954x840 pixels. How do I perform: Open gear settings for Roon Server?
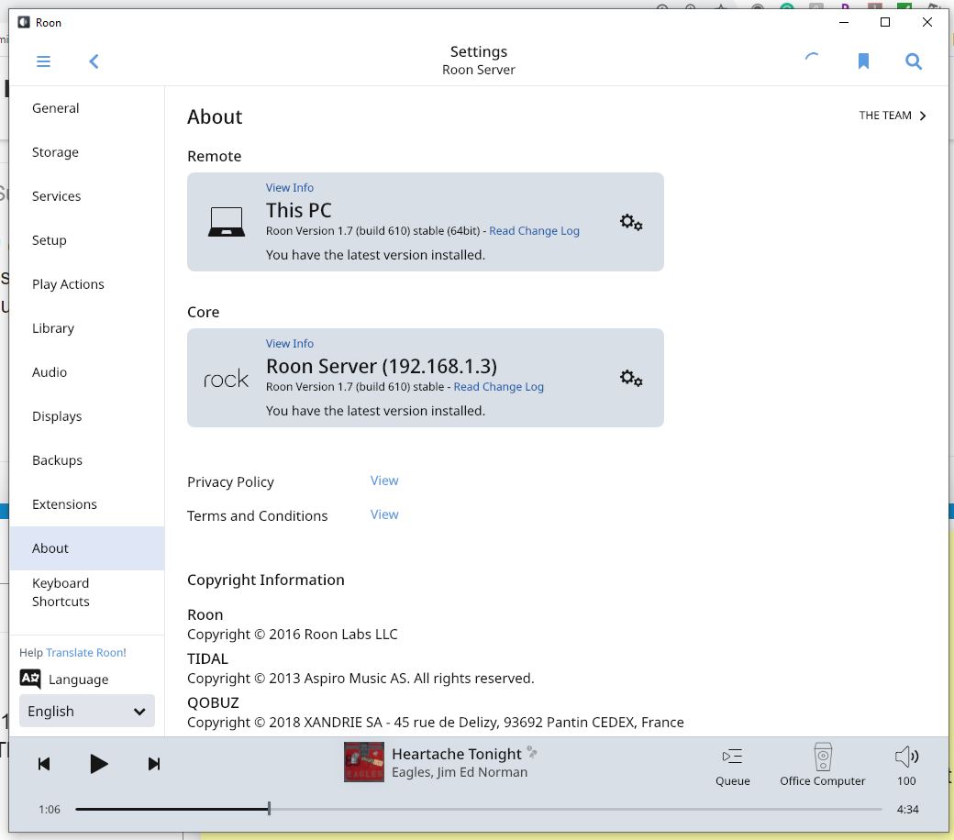point(631,379)
